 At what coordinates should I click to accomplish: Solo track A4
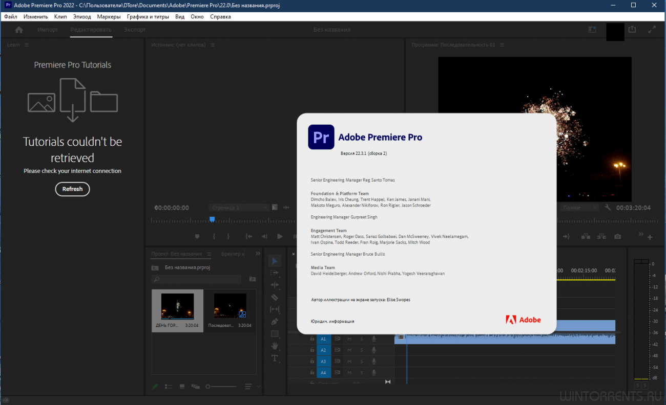(361, 372)
